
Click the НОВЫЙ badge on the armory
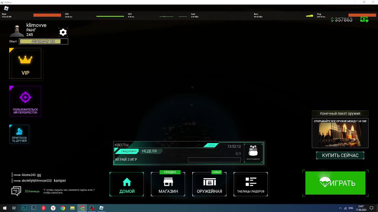pos(216,172)
